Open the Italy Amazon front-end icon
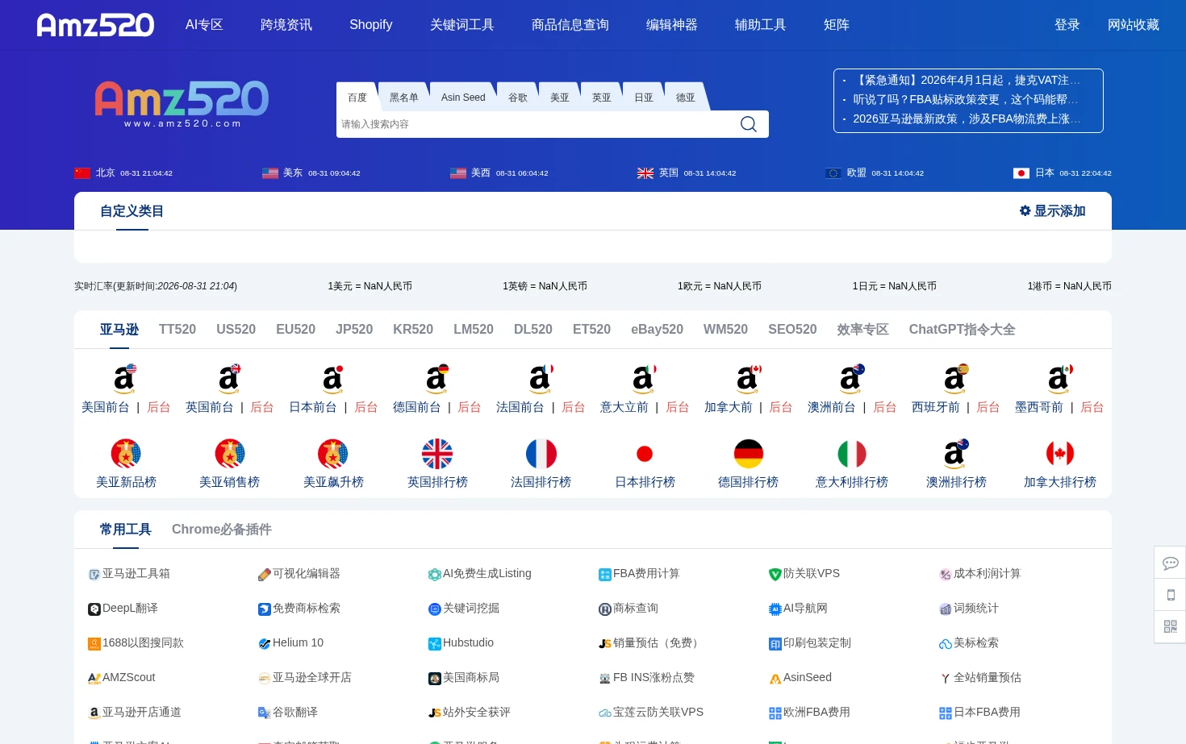Screen dimensions: 1186x744 (x=644, y=378)
